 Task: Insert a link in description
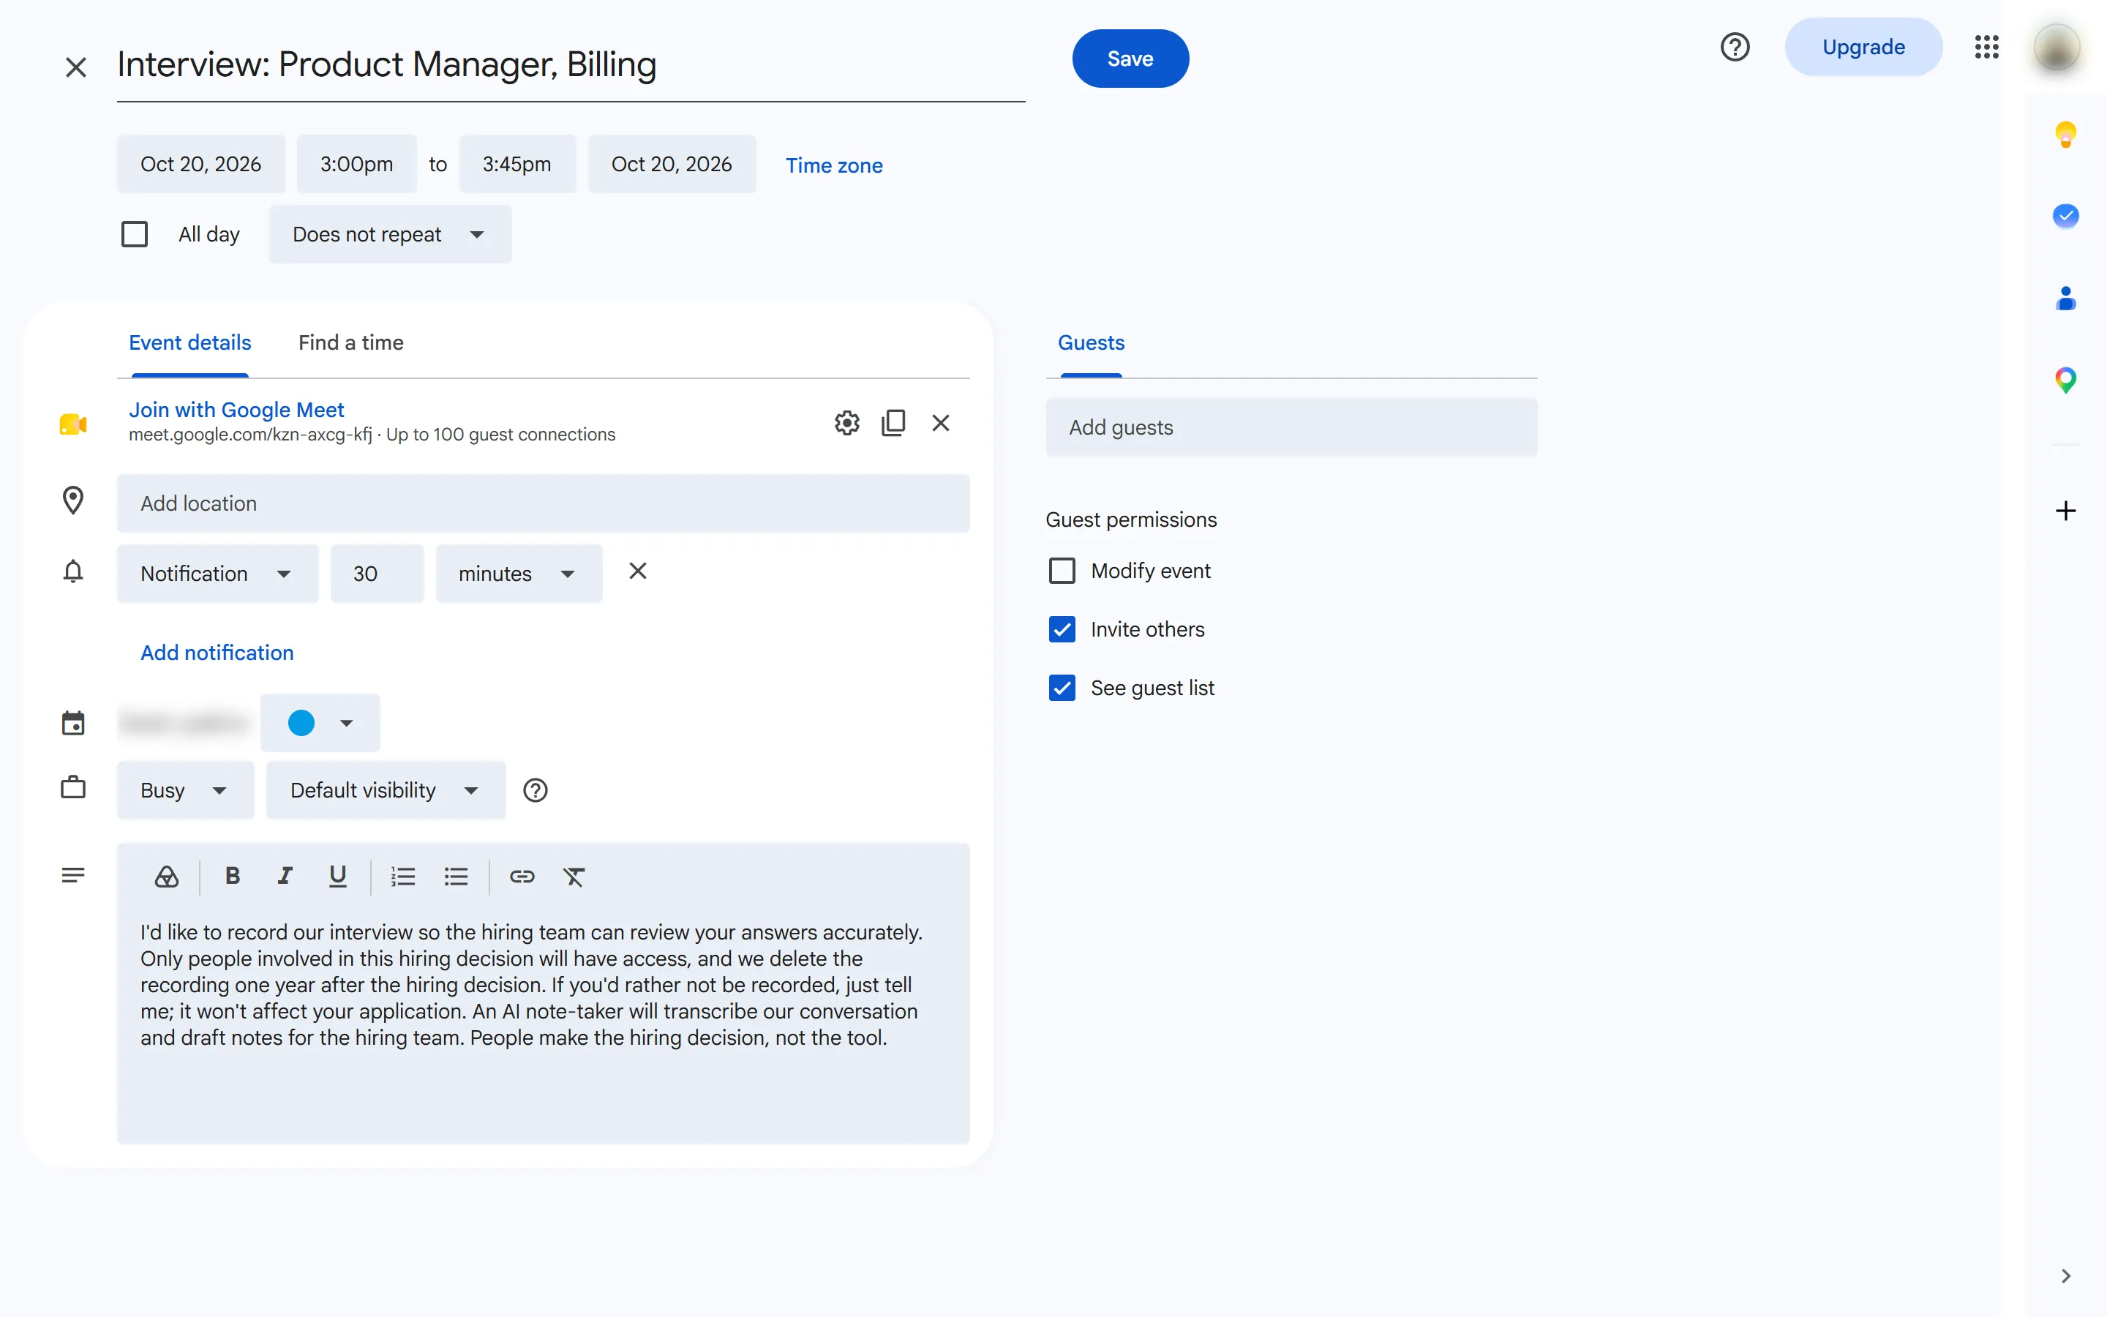pos(522,877)
